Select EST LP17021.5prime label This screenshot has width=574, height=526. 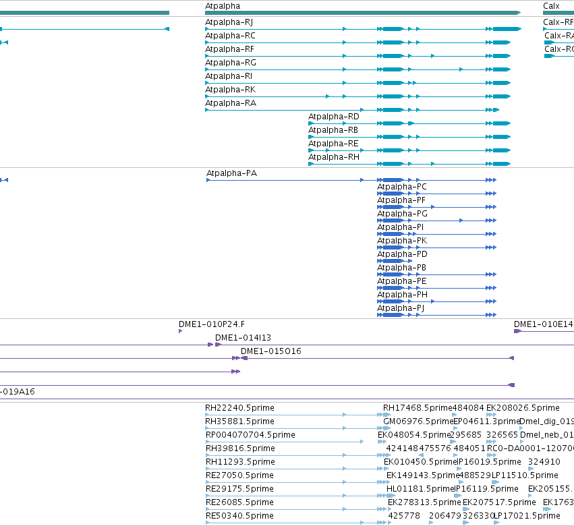(527, 516)
